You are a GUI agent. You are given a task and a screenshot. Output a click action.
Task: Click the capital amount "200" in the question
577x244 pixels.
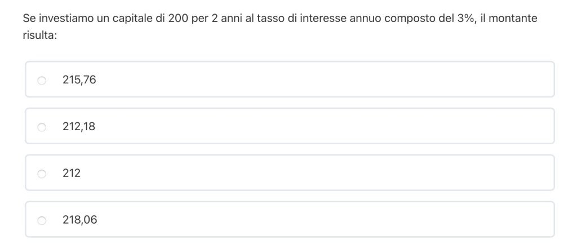pyautogui.click(x=178, y=18)
